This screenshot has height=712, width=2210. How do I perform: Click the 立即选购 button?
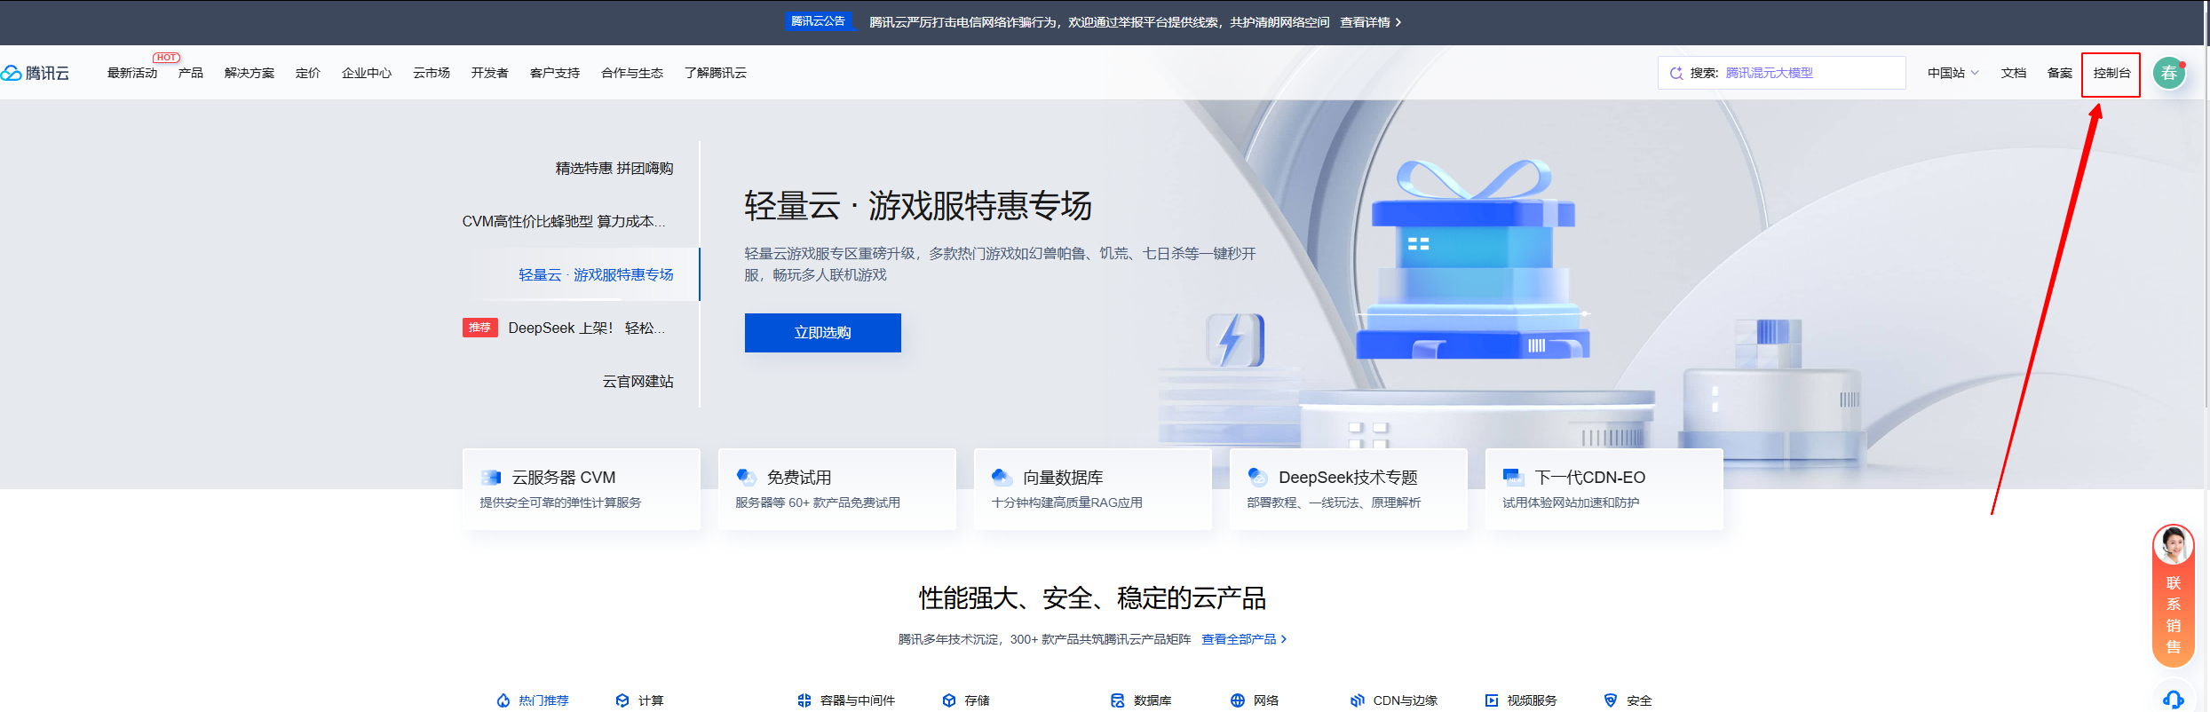point(823,333)
